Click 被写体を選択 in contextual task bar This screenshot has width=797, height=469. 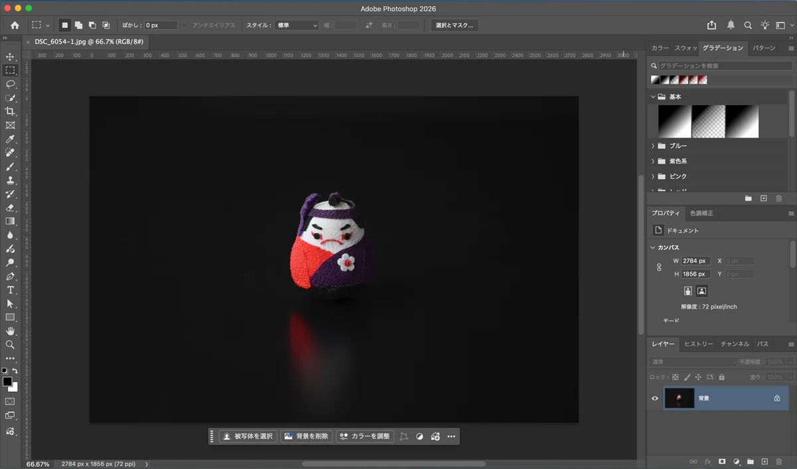[248, 436]
